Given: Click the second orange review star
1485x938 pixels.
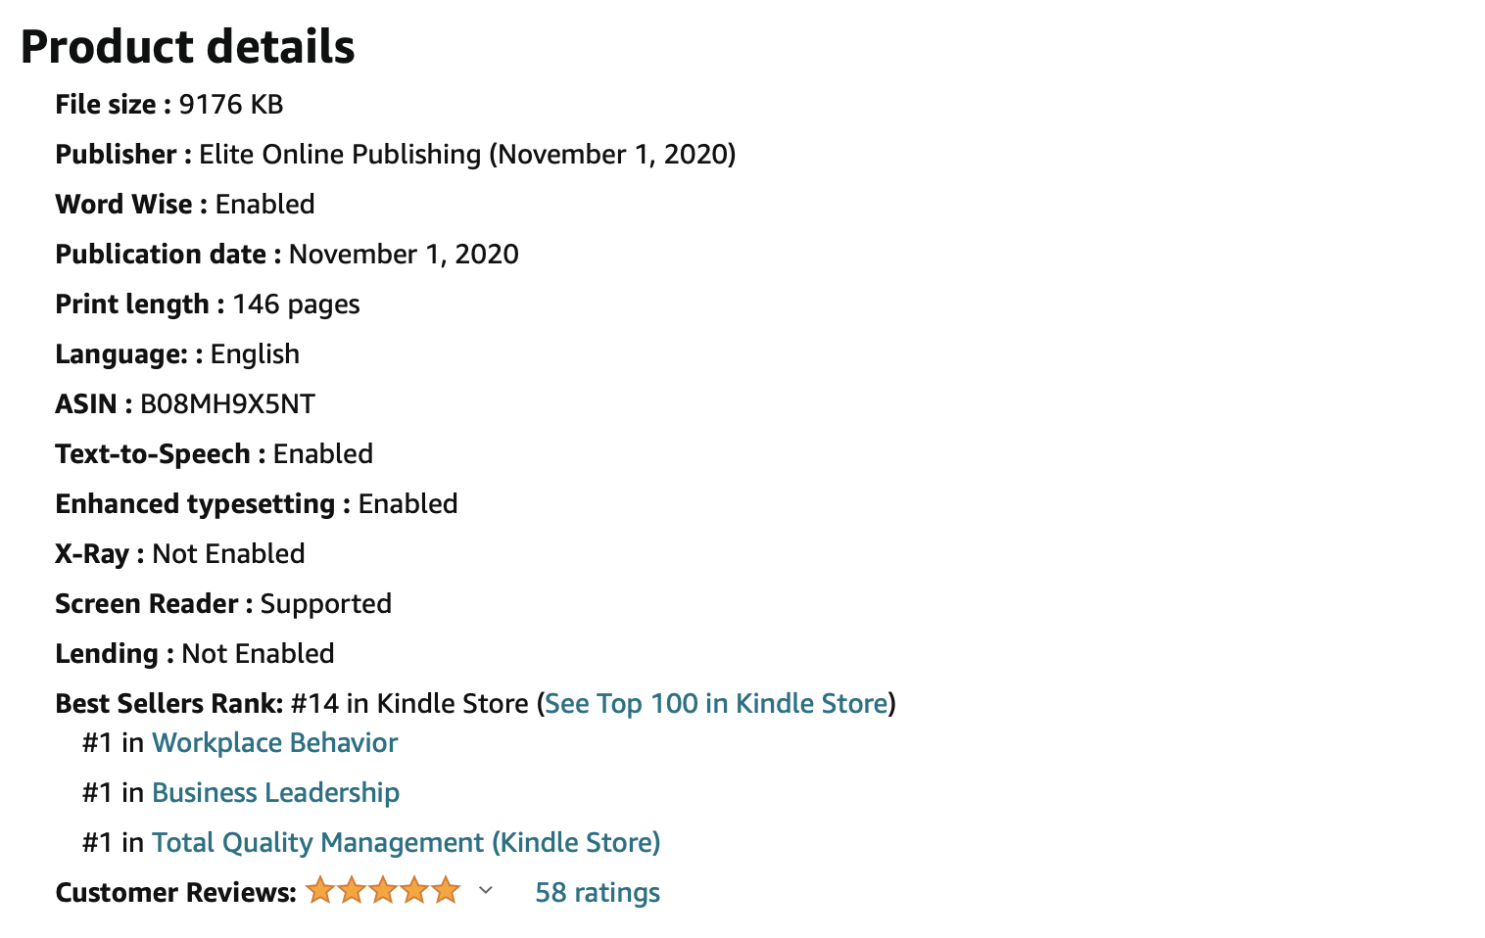Looking at the screenshot, I should 351,890.
